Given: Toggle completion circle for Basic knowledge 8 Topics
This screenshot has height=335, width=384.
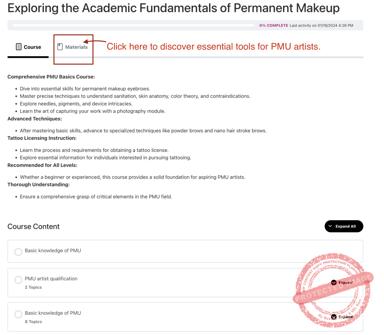Looking at the screenshot, I should tap(18, 314).
